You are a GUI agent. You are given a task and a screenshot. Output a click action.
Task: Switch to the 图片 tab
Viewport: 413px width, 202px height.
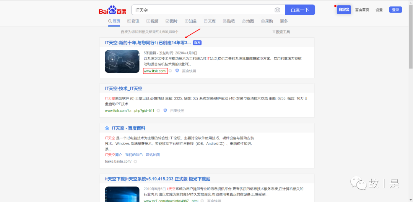tap(171, 21)
